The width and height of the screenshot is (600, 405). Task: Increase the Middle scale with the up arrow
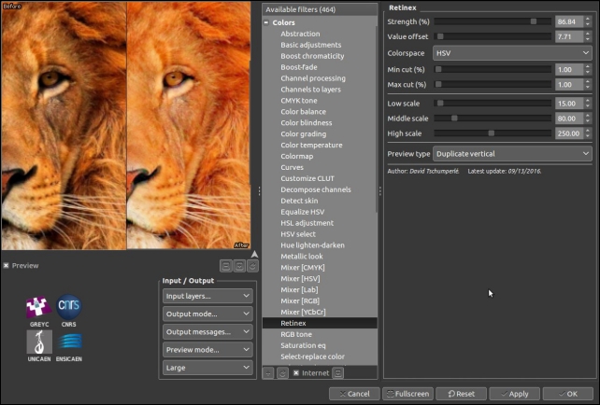[x=588, y=116]
